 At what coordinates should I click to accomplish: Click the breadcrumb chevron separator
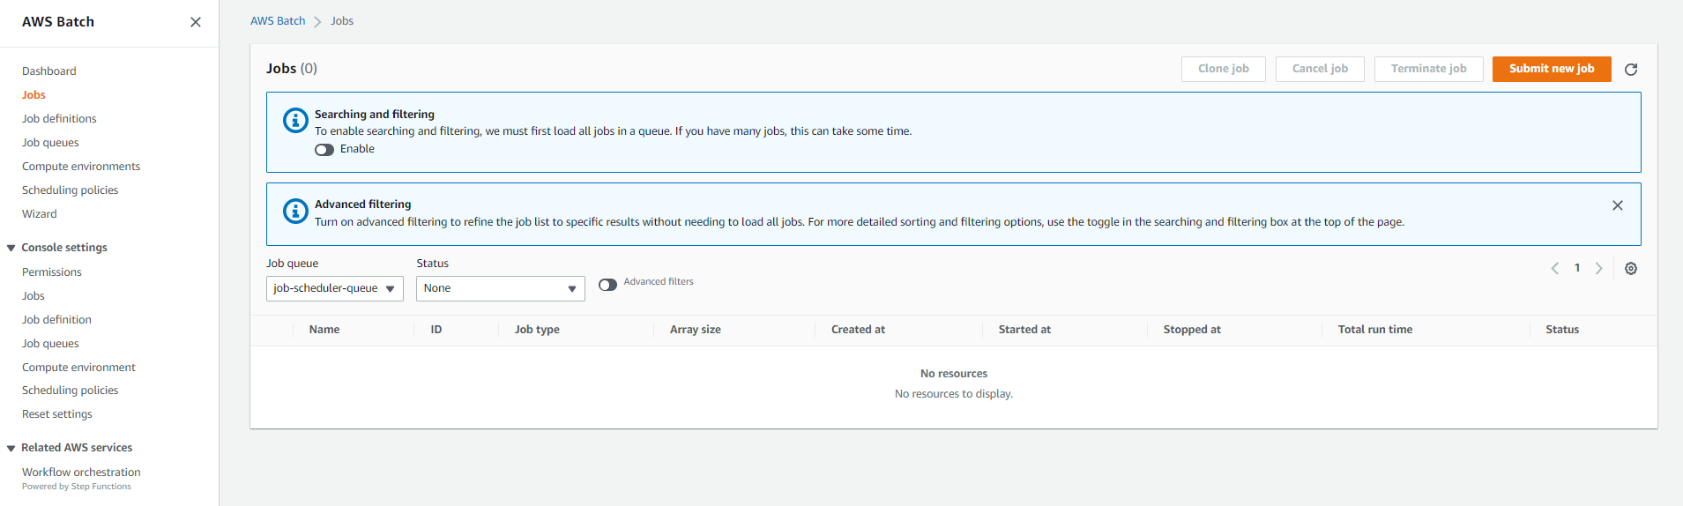pos(317,22)
